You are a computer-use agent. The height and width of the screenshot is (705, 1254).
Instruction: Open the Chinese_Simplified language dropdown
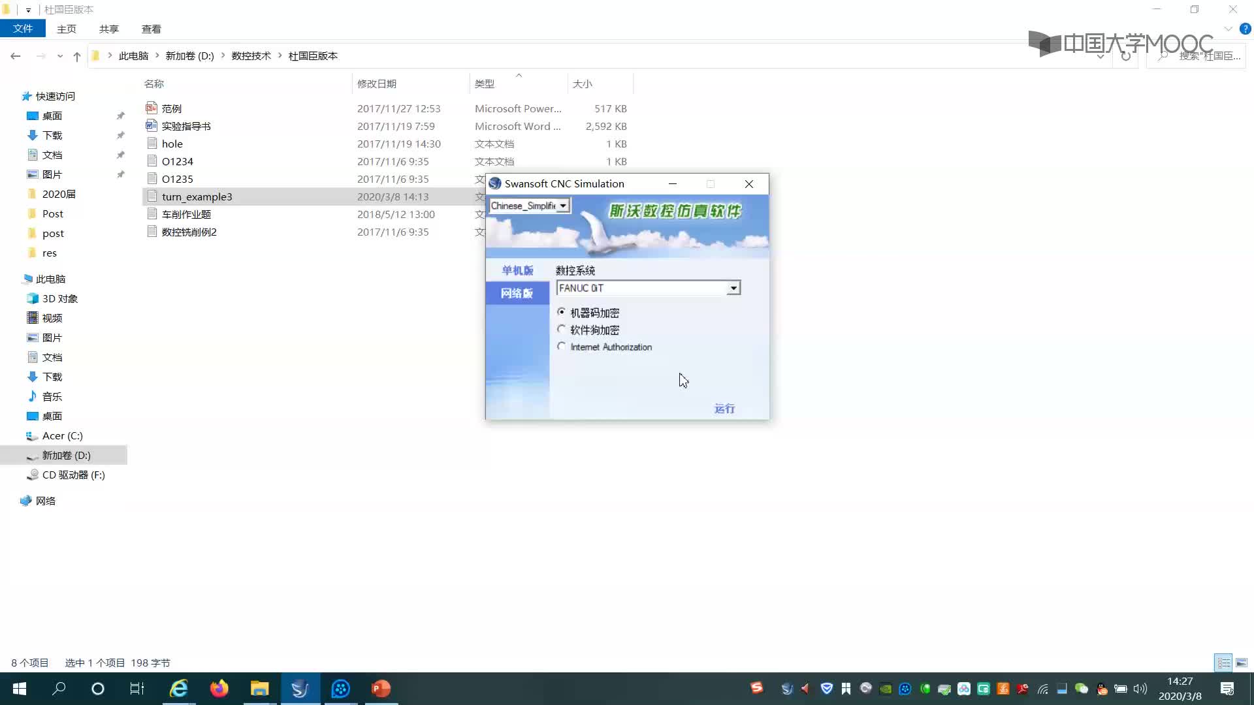click(x=562, y=206)
